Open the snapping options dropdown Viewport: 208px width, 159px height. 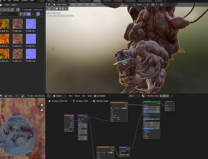pos(157,5)
